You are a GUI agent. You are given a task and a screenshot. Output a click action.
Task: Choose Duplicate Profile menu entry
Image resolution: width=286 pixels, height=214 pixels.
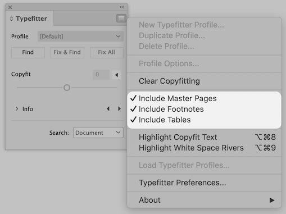point(204,35)
